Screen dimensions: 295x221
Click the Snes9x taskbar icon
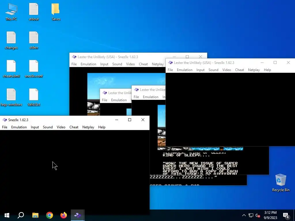click(77, 215)
